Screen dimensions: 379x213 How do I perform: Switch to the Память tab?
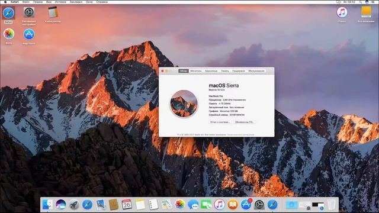[225, 71]
